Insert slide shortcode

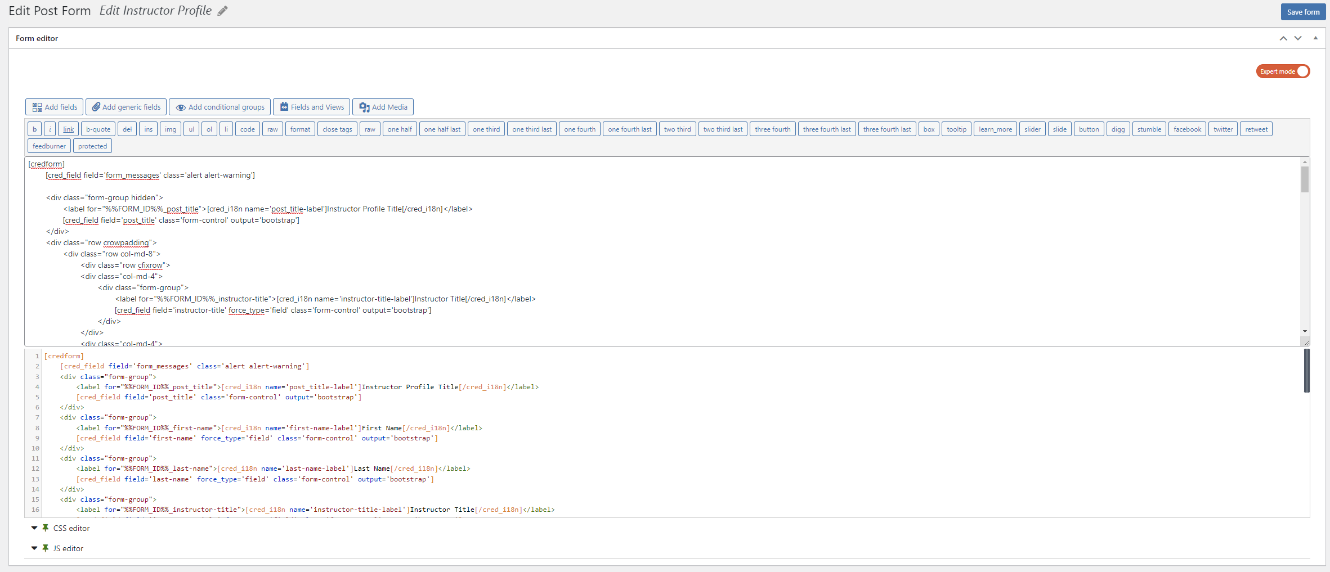[x=1060, y=129]
